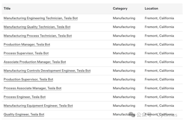The image size is (183, 122).
Task: Click the Title column header
Action: [7, 9]
